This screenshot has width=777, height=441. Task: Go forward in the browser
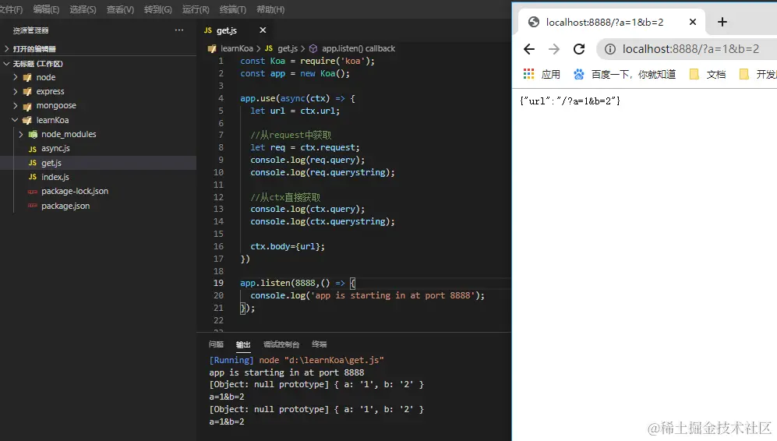[x=554, y=49]
